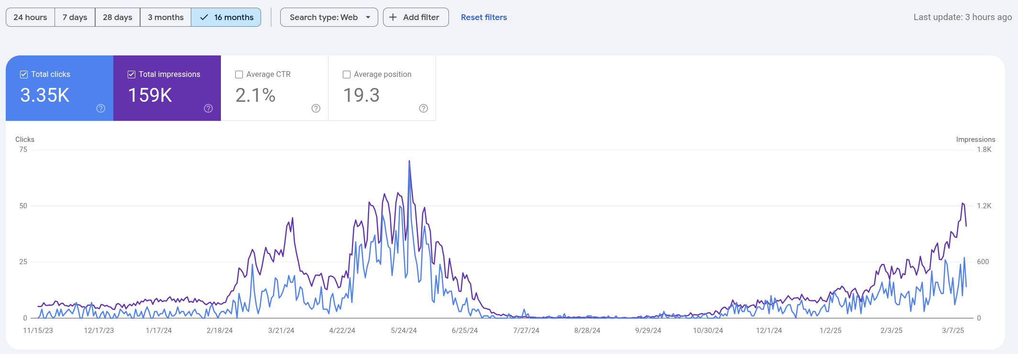Click the checkmark icon beside 16 months
The width and height of the screenshot is (1018, 354).
[x=204, y=17]
